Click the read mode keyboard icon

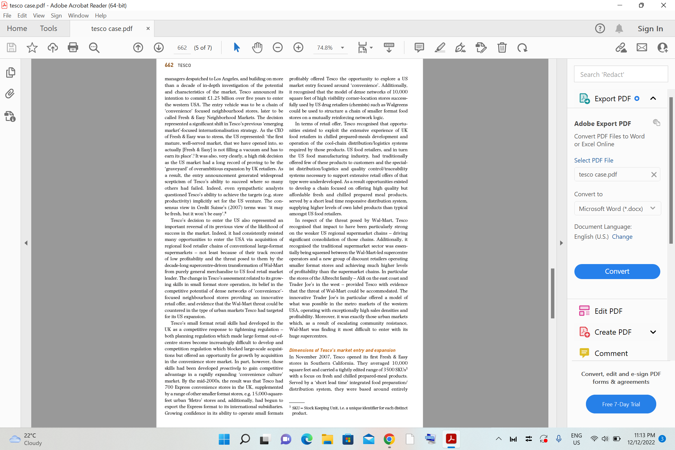389,47
